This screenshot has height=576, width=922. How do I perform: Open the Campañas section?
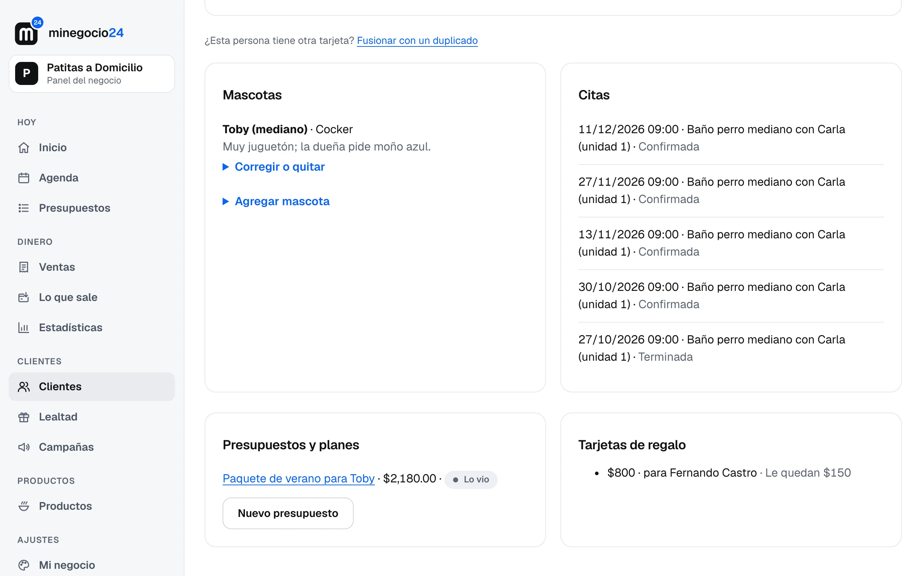click(x=92, y=447)
